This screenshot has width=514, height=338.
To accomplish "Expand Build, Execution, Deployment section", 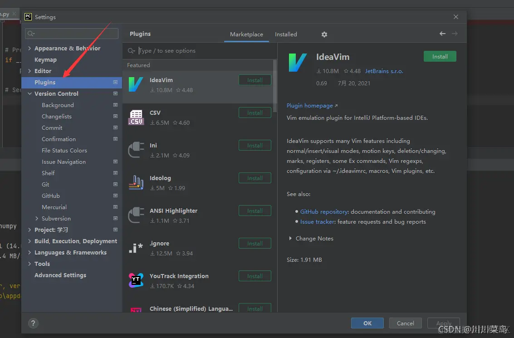I will (29, 241).
